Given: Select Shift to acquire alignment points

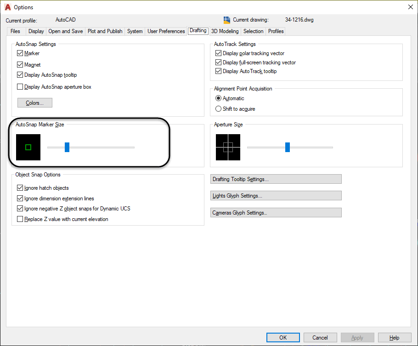Looking at the screenshot, I should pyautogui.click(x=219, y=108).
